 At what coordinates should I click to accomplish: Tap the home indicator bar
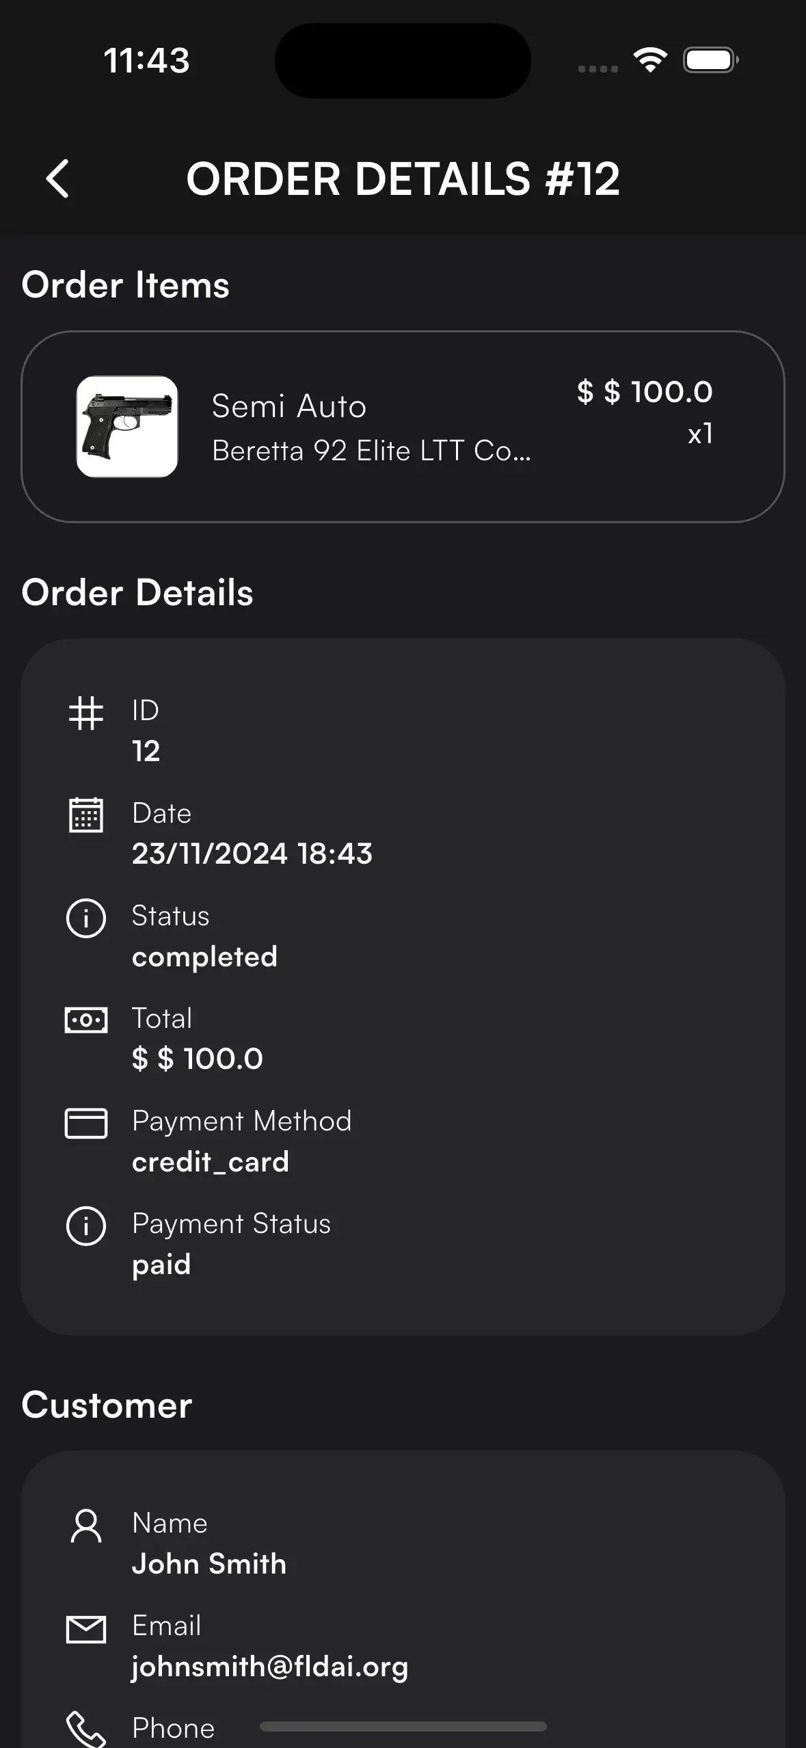(x=403, y=1727)
